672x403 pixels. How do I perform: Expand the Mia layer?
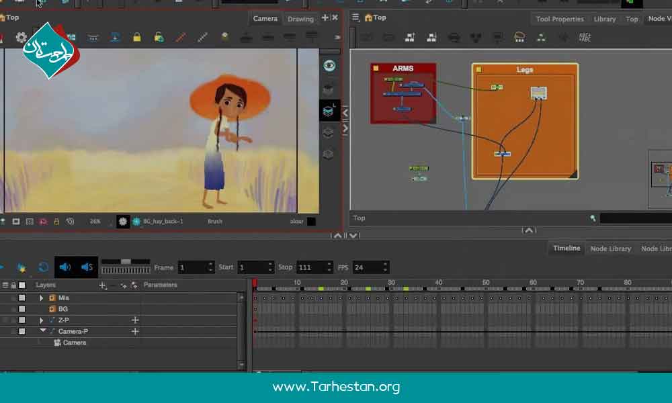[x=41, y=298]
